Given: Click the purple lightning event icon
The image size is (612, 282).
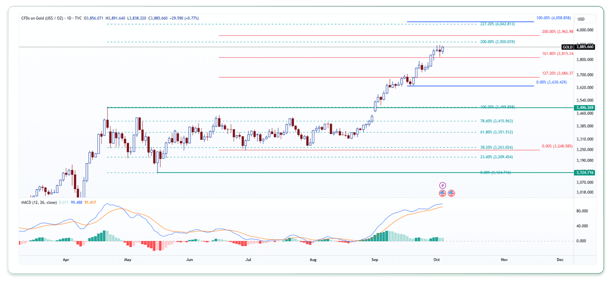Looking at the screenshot, I should [442, 185].
